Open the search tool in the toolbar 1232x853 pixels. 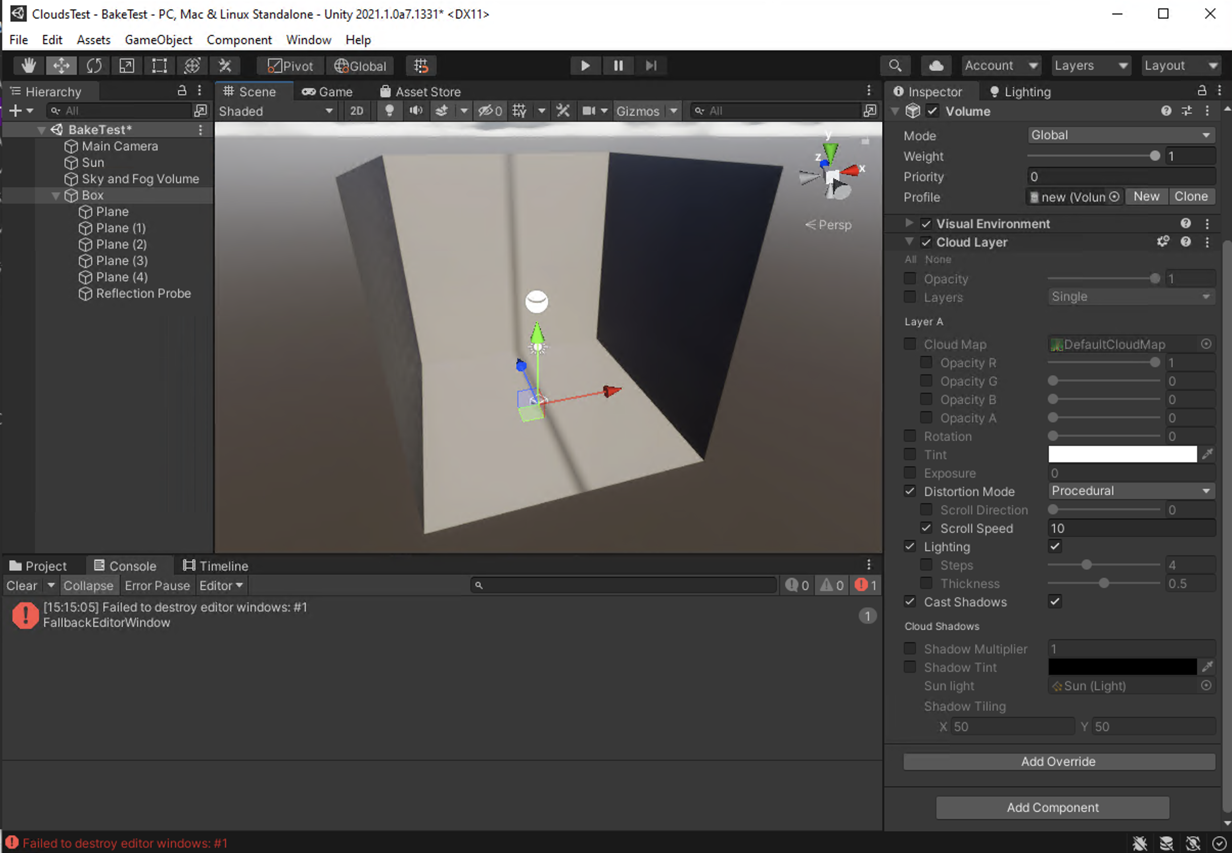click(896, 65)
